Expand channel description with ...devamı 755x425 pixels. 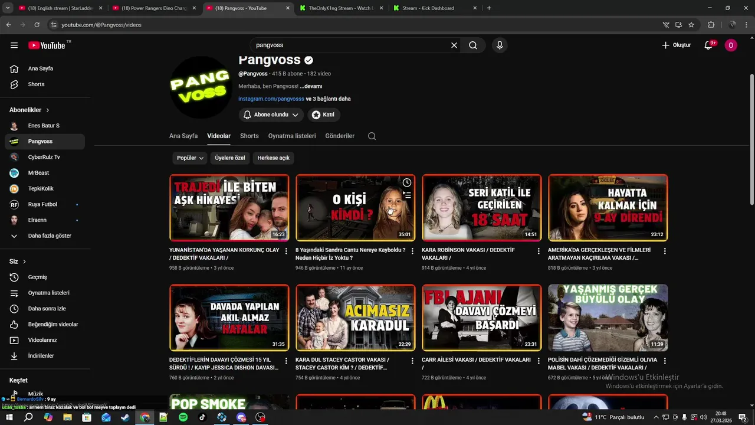click(311, 86)
